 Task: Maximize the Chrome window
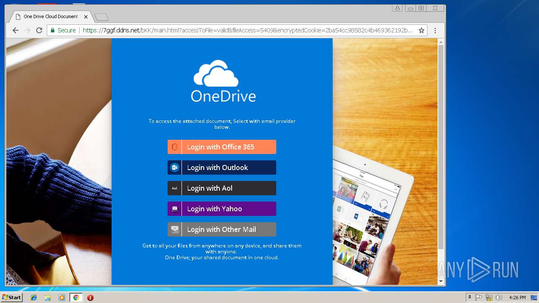421,8
